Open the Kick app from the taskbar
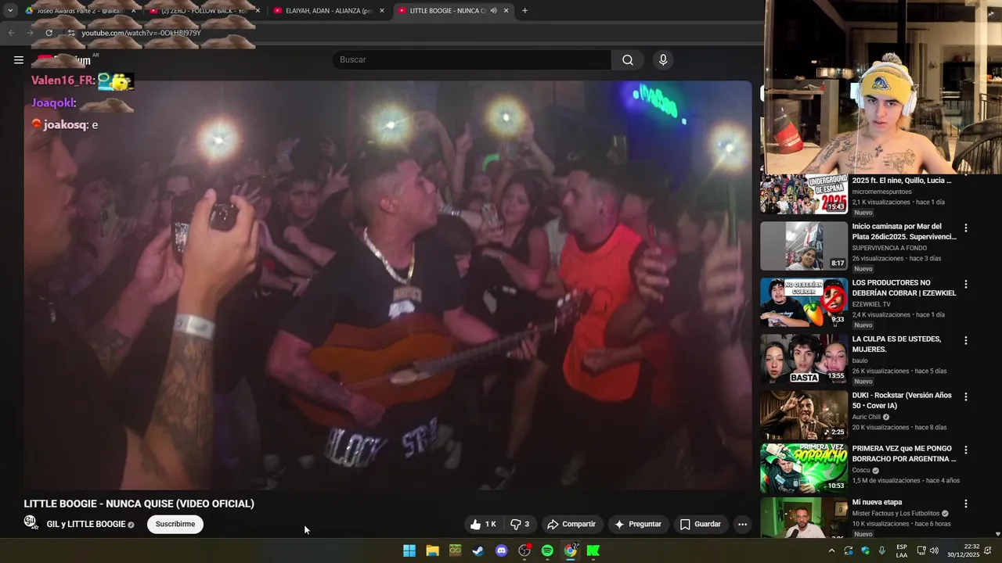Screen dimensions: 1002x563 pyautogui.click(x=593, y=550)
